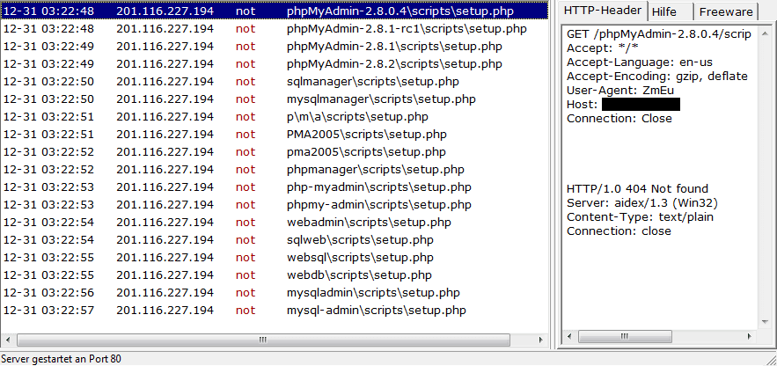This screenshot has width=777, height=366.
Task: Select the webdb\scripts\setup.php row
Action: 275,274
